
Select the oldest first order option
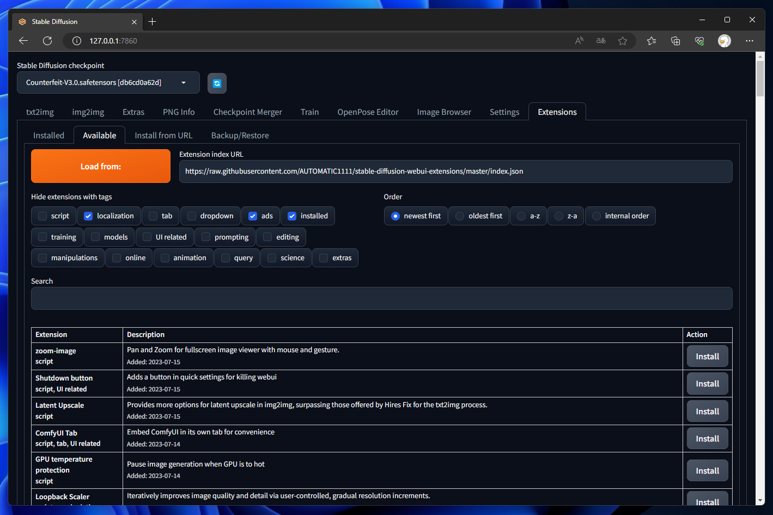[x=460, y=216]
